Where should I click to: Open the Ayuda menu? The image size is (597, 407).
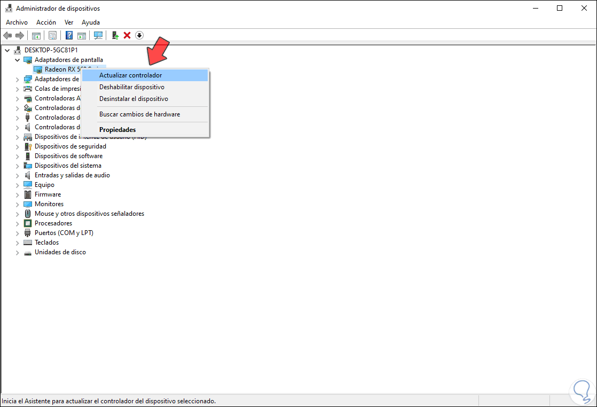91,22
